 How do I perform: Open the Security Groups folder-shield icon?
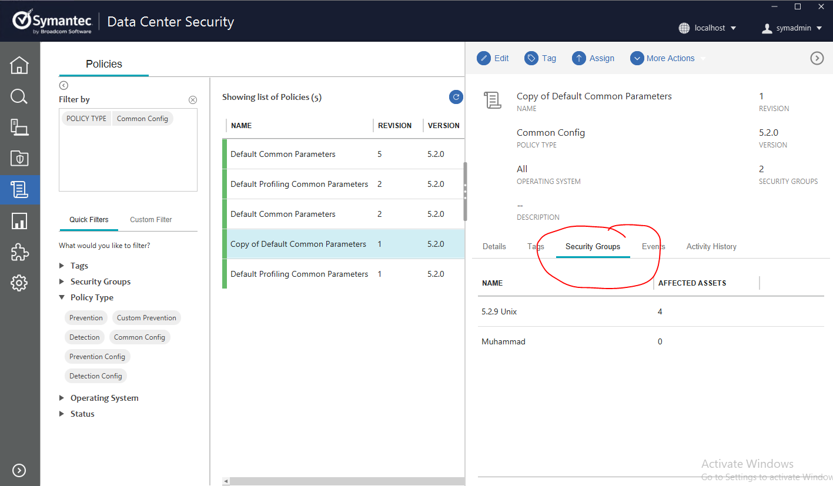[x=19, y=158]
